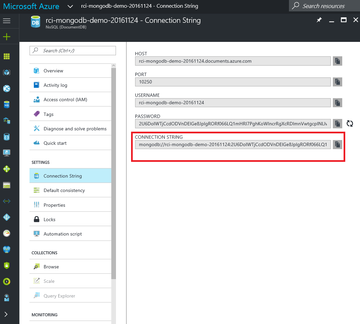This screenshot has width=360, height=324.
Task: Regenerate the password with the refresh icon
Action: [x=350, y=124]
